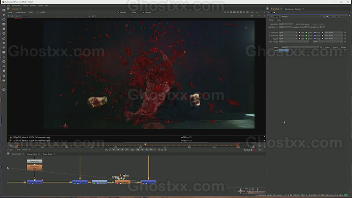The image size is (352, 198).
Task: Toggle alpha checkbox in B channels row
Action: [x=322, y=36]
